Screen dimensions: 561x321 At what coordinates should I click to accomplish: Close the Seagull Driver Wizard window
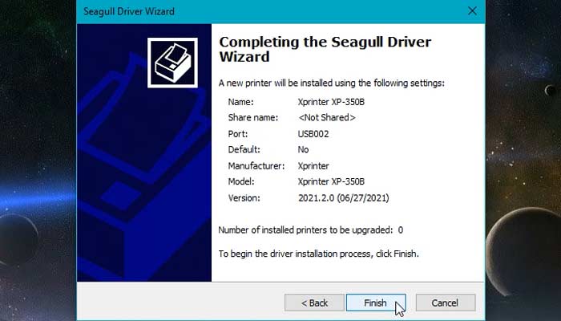[x=472, y=11]
